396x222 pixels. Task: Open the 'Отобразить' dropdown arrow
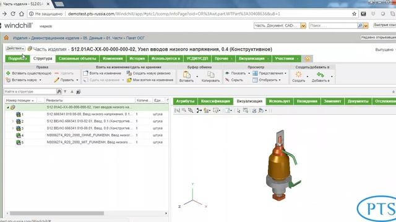pyautogui.click(x=280, y=80)
